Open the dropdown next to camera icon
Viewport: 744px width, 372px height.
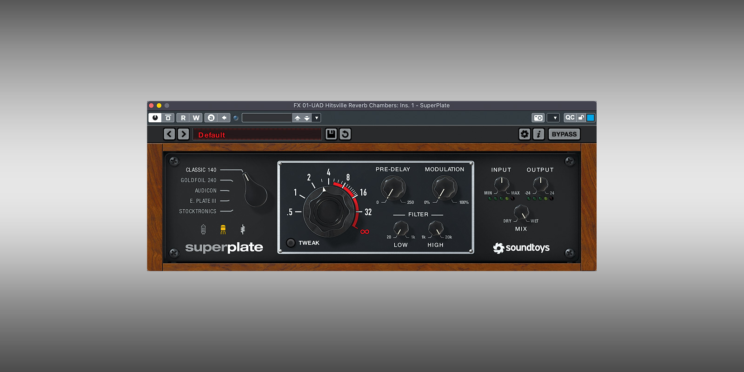point(553,118)
